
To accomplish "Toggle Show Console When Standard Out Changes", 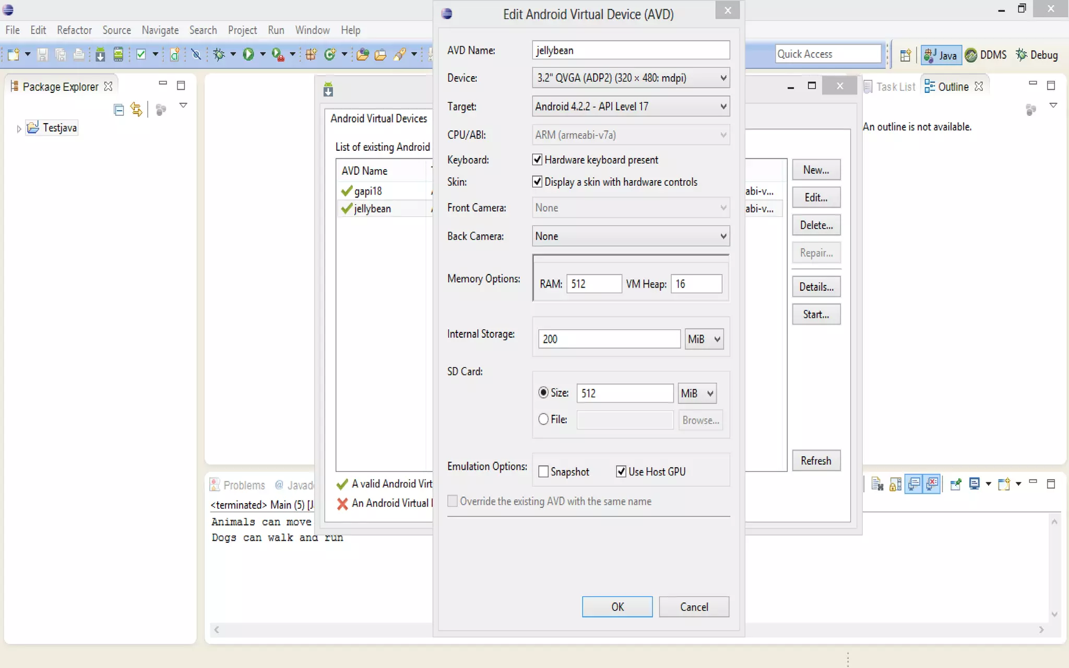I will point(914,484).
